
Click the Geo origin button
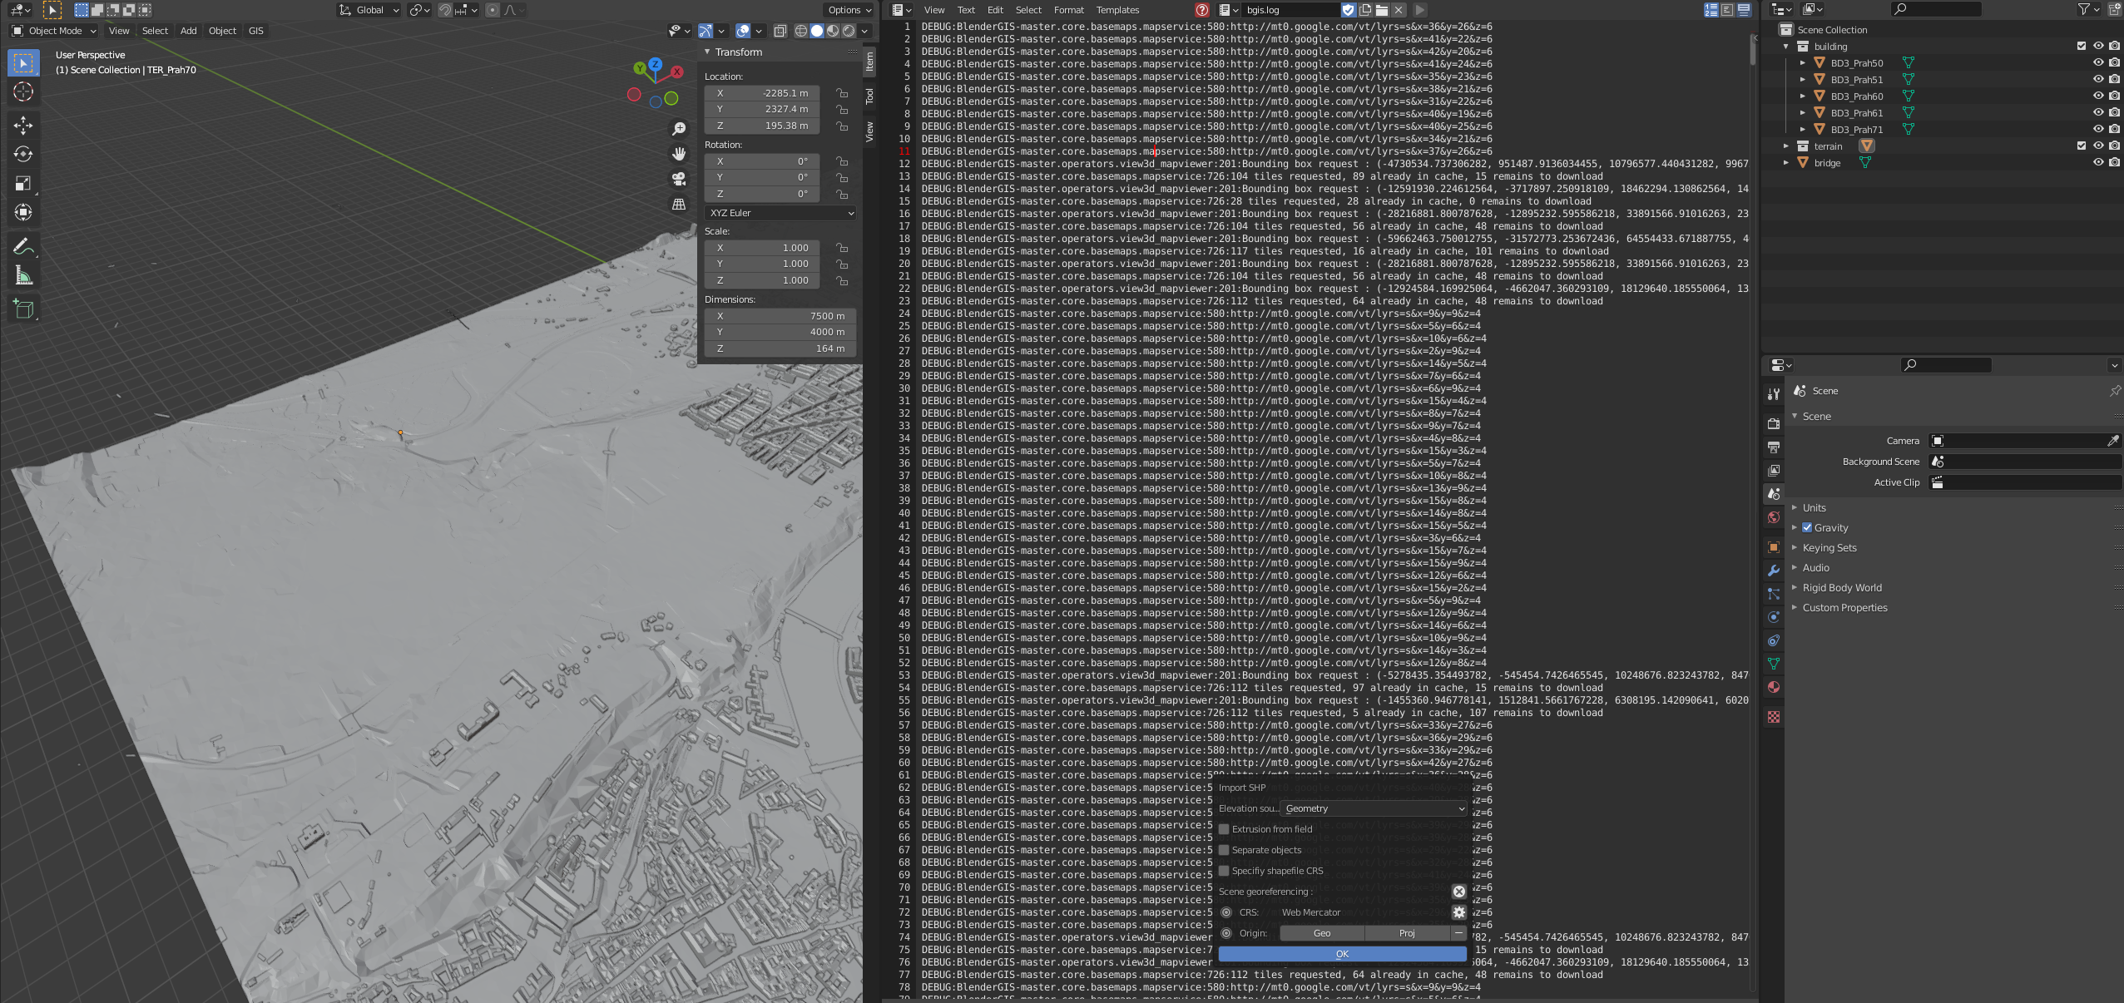click(1322, 933)
